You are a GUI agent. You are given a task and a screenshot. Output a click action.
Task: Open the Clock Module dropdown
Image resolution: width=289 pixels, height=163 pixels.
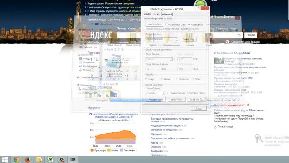click(x=171, y=59)
